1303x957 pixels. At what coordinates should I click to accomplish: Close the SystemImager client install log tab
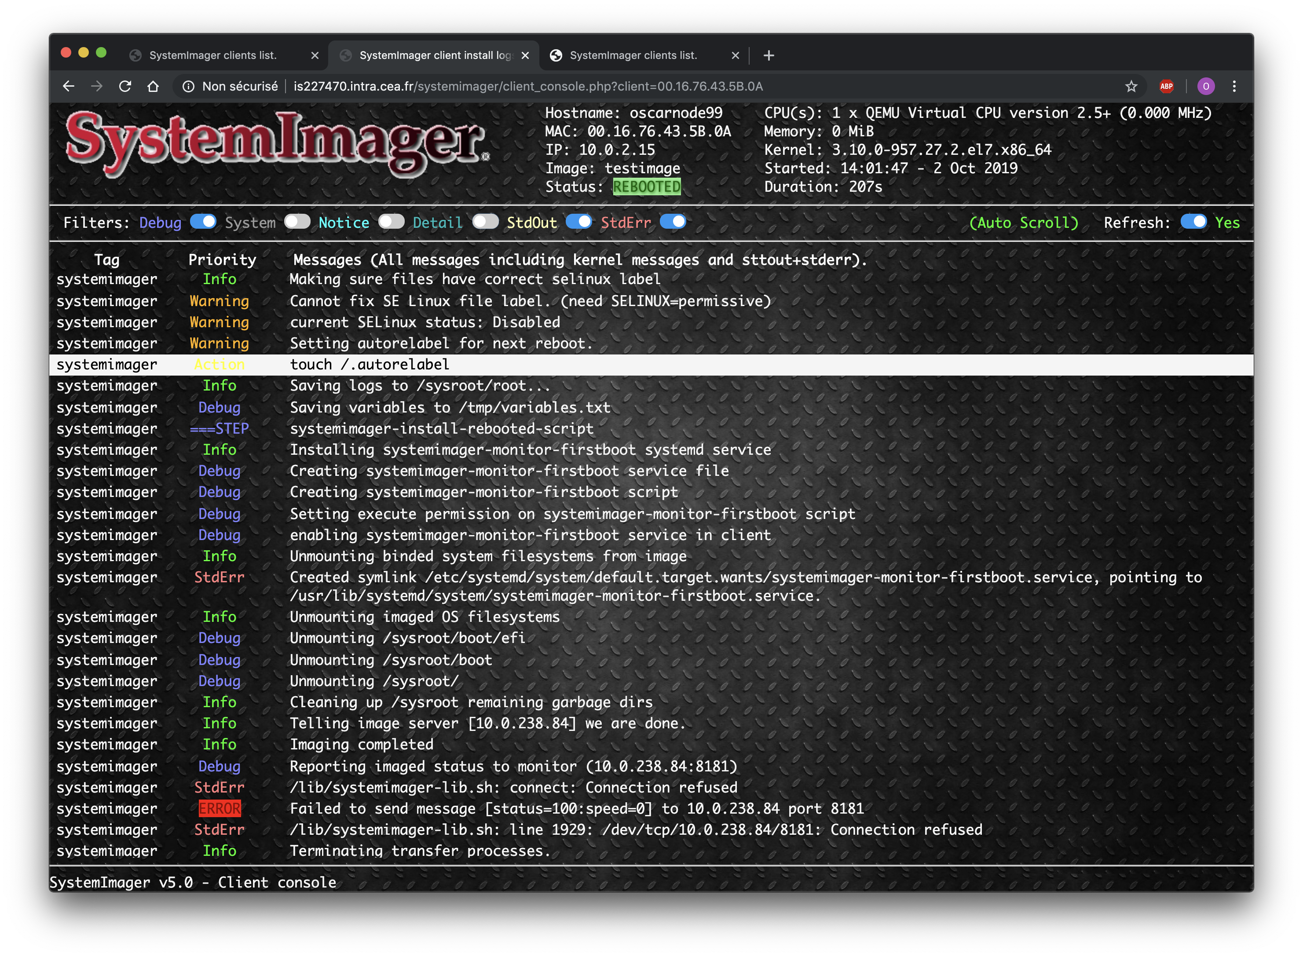tap(525, 55)
